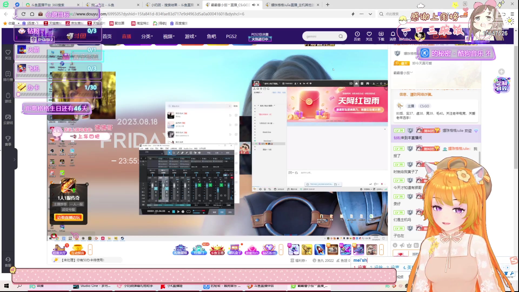Click the PGS2总决赛 火热进行中 banner
This screenshot has height=292, width=519.
click(260, 37)
